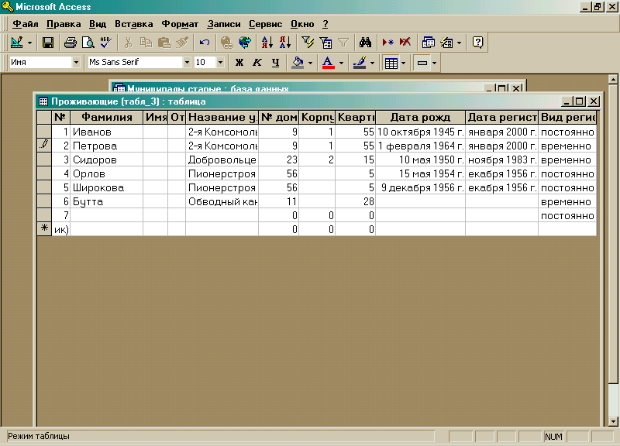Open the Файл menu

click(26, 24)
